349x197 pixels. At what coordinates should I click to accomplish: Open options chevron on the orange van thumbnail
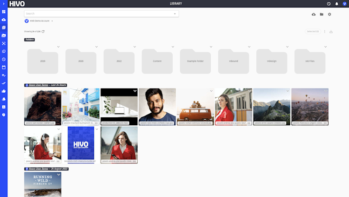(x=211, y=91)
